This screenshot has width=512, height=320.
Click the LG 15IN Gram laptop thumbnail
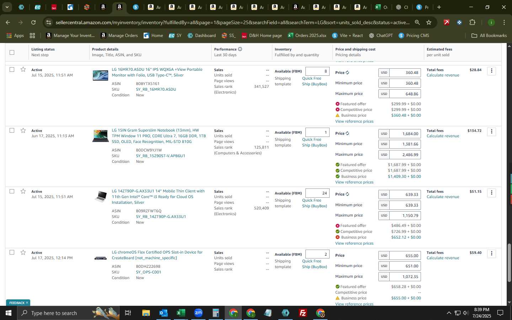point(100,136)
